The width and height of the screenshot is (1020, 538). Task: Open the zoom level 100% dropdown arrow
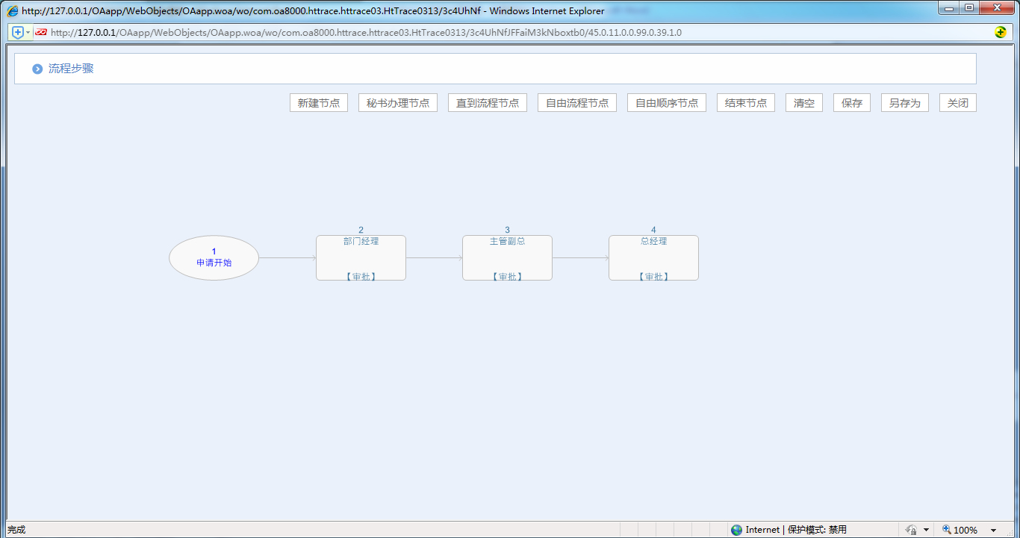(x=993, y=531)
